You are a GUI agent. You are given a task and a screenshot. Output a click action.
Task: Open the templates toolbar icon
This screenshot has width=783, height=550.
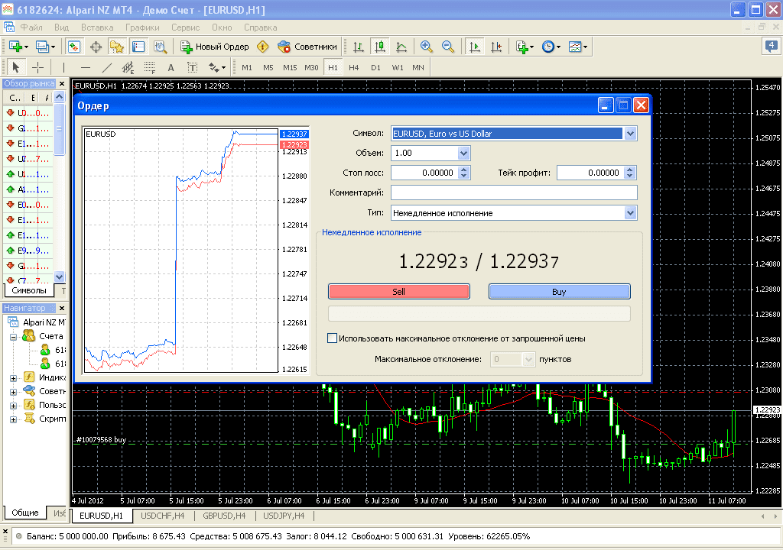(578, 47)
